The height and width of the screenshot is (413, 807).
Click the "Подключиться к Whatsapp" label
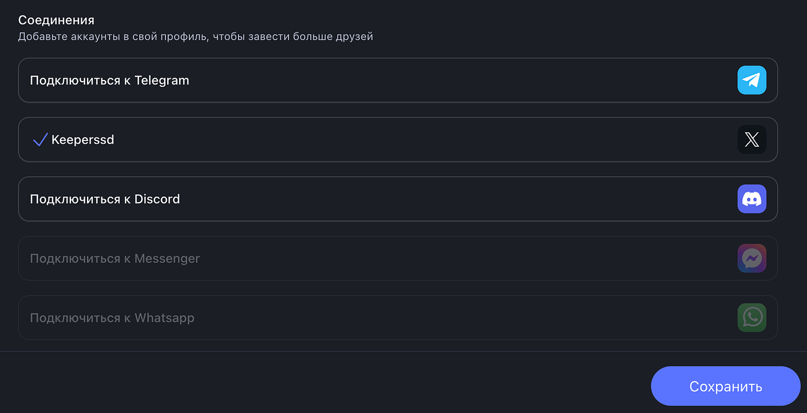click(x=112, y=318)
